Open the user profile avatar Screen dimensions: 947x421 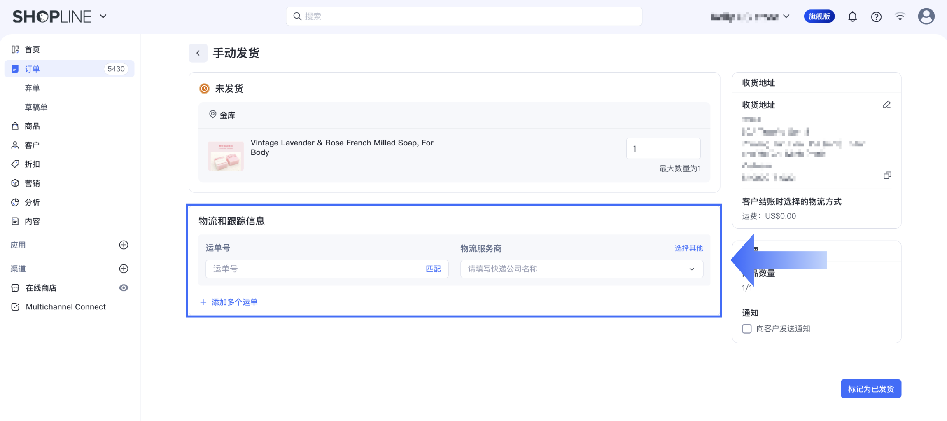coord(926,16)
